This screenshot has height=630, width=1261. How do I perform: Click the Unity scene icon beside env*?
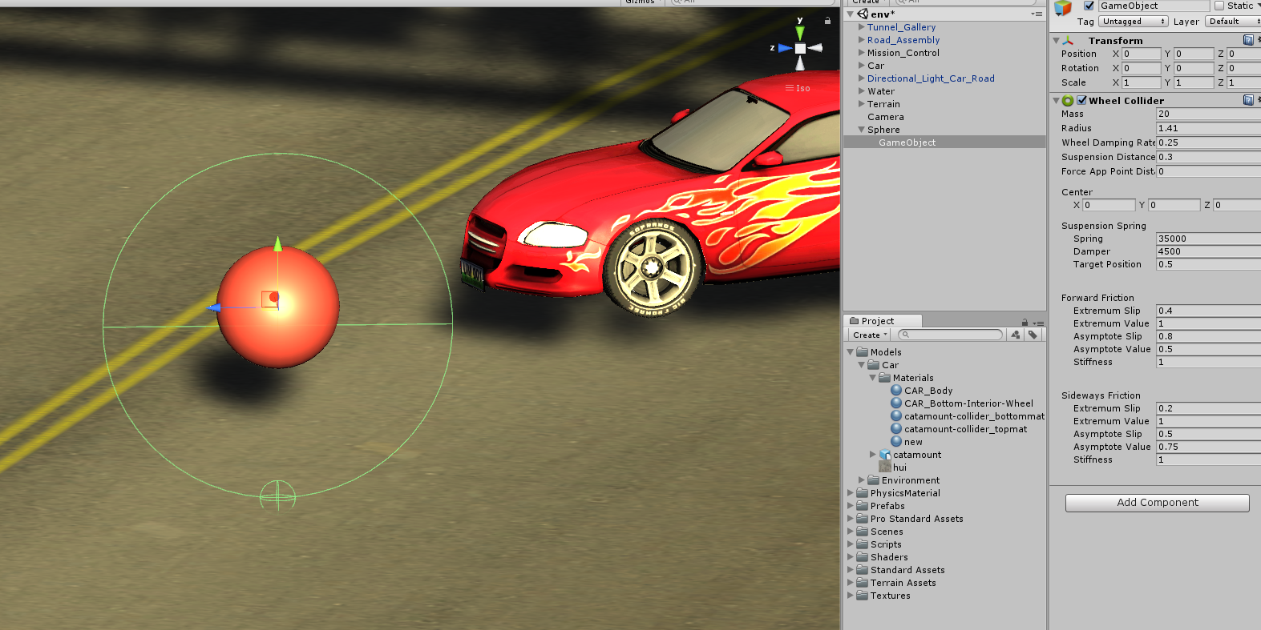[x=863, y=14]
